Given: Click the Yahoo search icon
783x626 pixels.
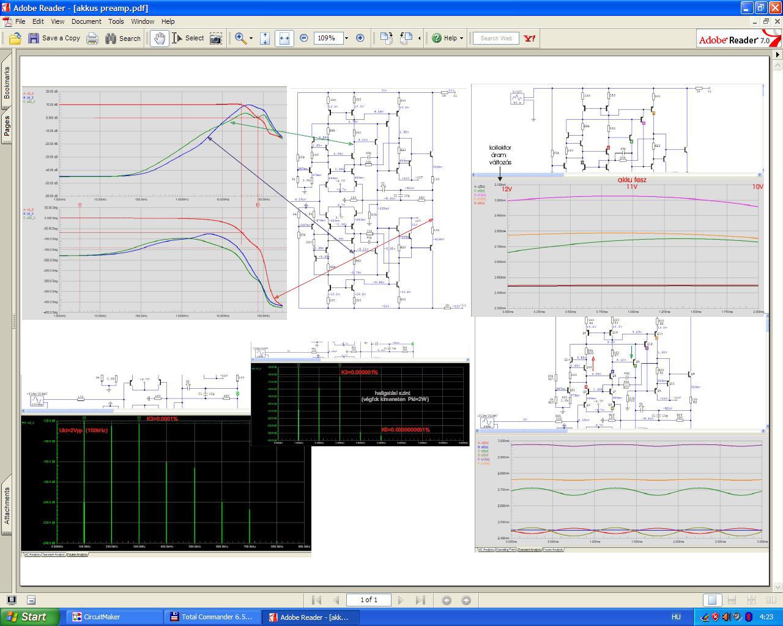Looking at the screenshot, I should [530, 38].
